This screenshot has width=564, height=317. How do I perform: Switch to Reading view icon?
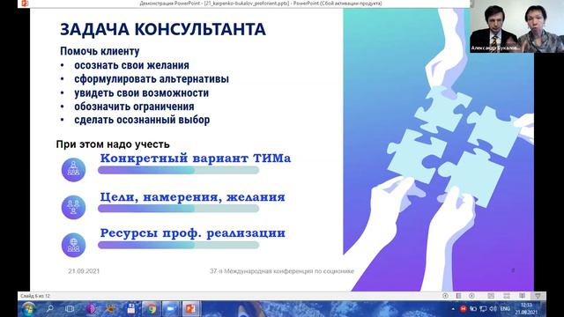tap(522, 296)
